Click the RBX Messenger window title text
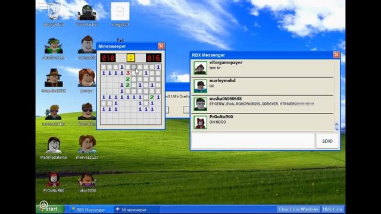The image size is (381, 214). point(208,55)
